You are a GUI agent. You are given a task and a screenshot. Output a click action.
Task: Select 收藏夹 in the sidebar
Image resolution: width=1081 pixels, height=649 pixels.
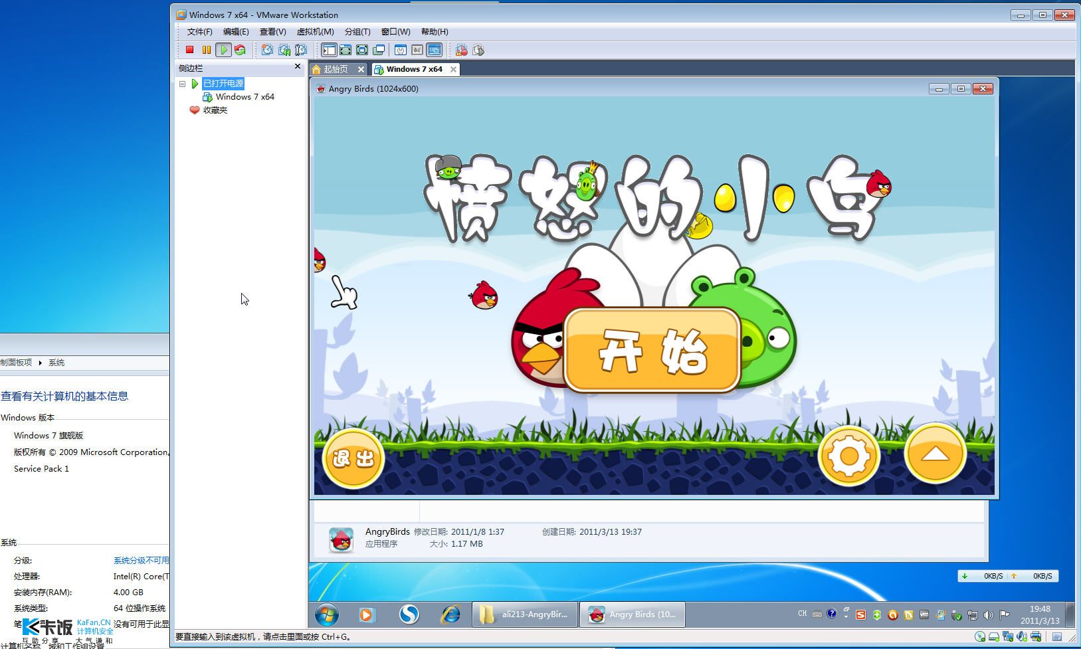[215, 110]
